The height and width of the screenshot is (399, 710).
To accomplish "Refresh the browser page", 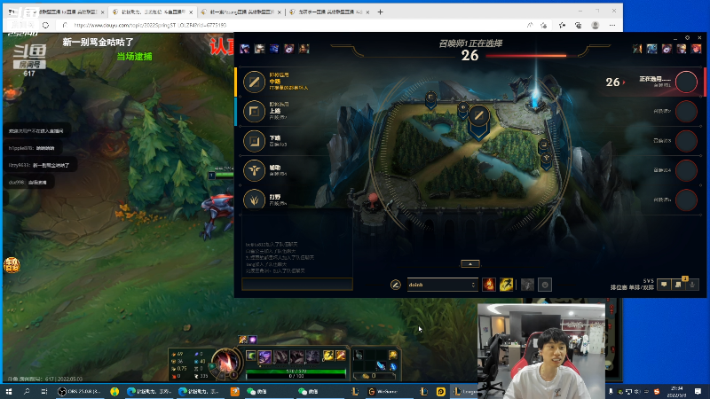I will click(46, 25).
